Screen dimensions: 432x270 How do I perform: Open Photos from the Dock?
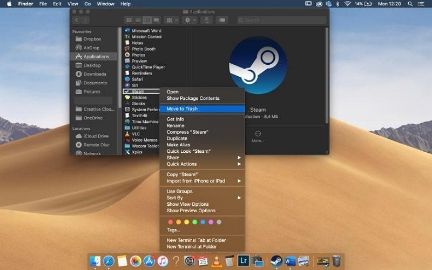click(x=136, y=261)
